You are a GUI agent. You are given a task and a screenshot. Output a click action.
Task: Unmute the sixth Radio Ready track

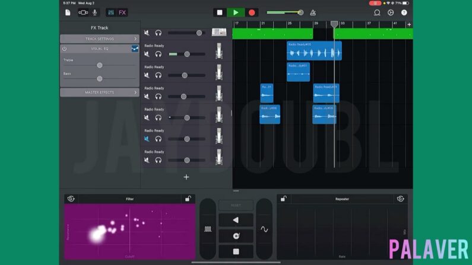click(147, 139)
